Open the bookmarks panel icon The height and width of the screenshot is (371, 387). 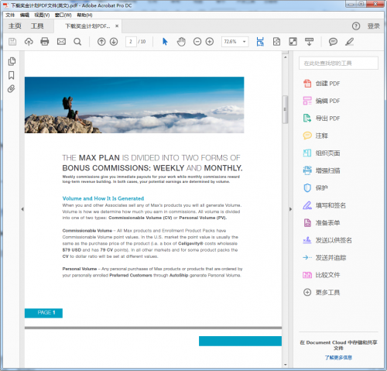pyautogui.click(x=12, y=75)
